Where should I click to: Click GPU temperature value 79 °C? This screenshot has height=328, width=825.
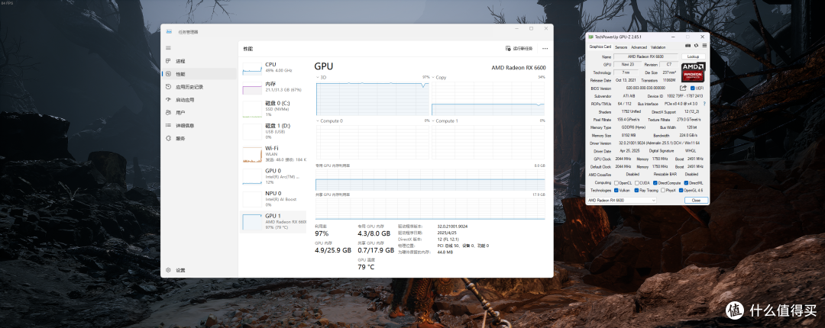[366, 267]
